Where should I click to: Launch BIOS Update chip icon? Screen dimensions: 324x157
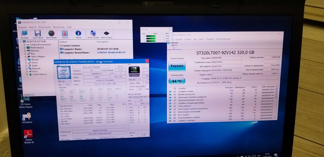pyautogui.click(x=106, y=35)
